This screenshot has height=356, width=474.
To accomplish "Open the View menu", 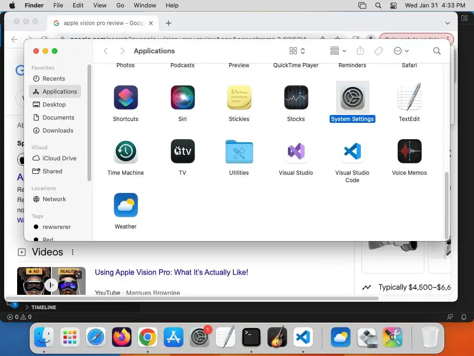I will (100, 6).
